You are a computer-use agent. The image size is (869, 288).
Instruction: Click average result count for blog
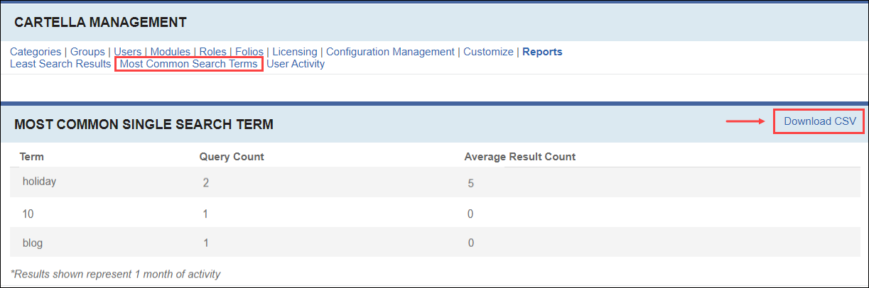(x=470, y=243)
